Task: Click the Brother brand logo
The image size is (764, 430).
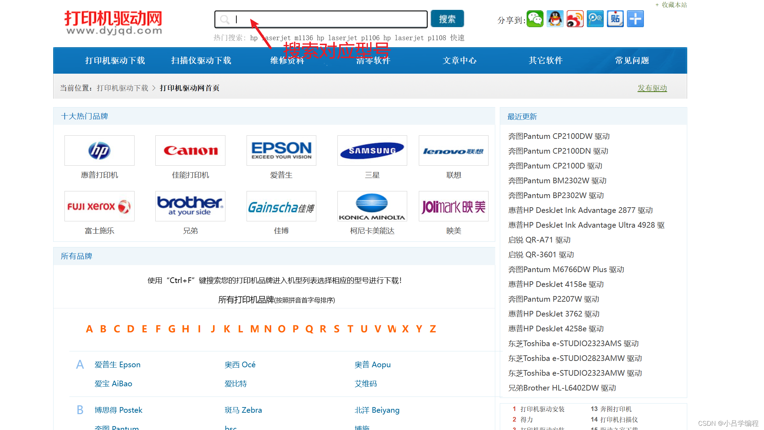Action: pyautogui.click(x=190, y=206)
